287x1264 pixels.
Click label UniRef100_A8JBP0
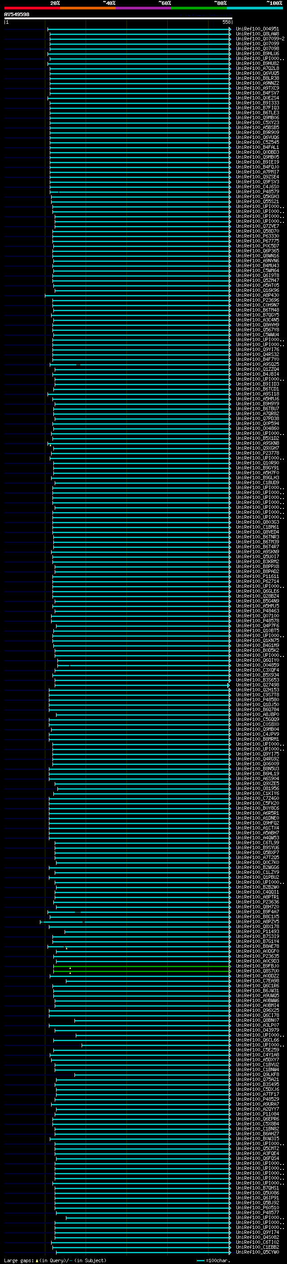(257, 714)
